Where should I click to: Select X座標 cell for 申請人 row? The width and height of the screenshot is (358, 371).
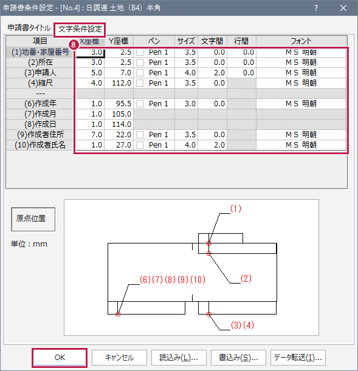pyautogui.click(x=90, y=73)
